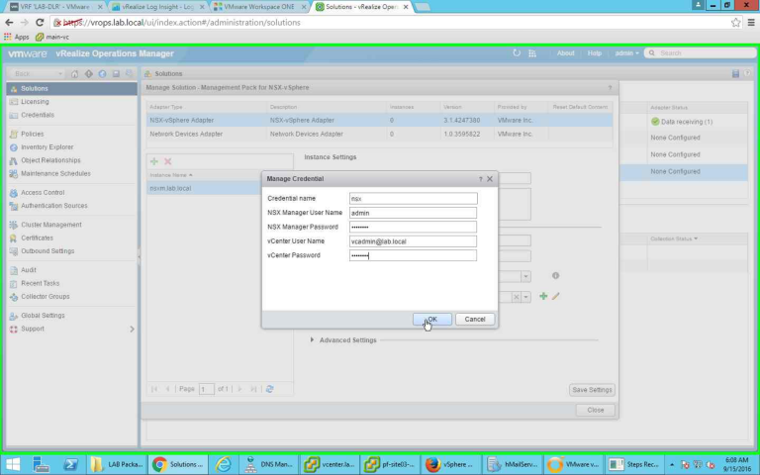Refresh instance list via pager refresh icon

point(269,389)
